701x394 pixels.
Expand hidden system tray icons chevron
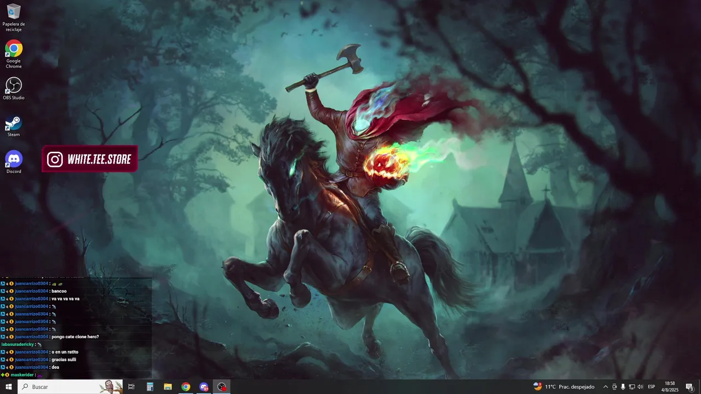605,387
